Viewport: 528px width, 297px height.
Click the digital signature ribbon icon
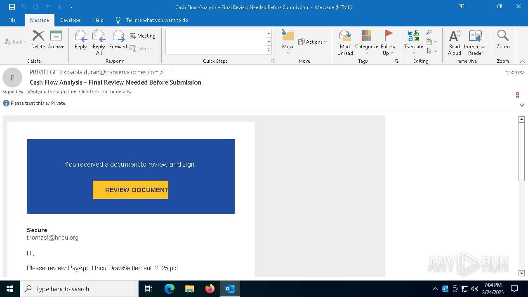(517, 95)
